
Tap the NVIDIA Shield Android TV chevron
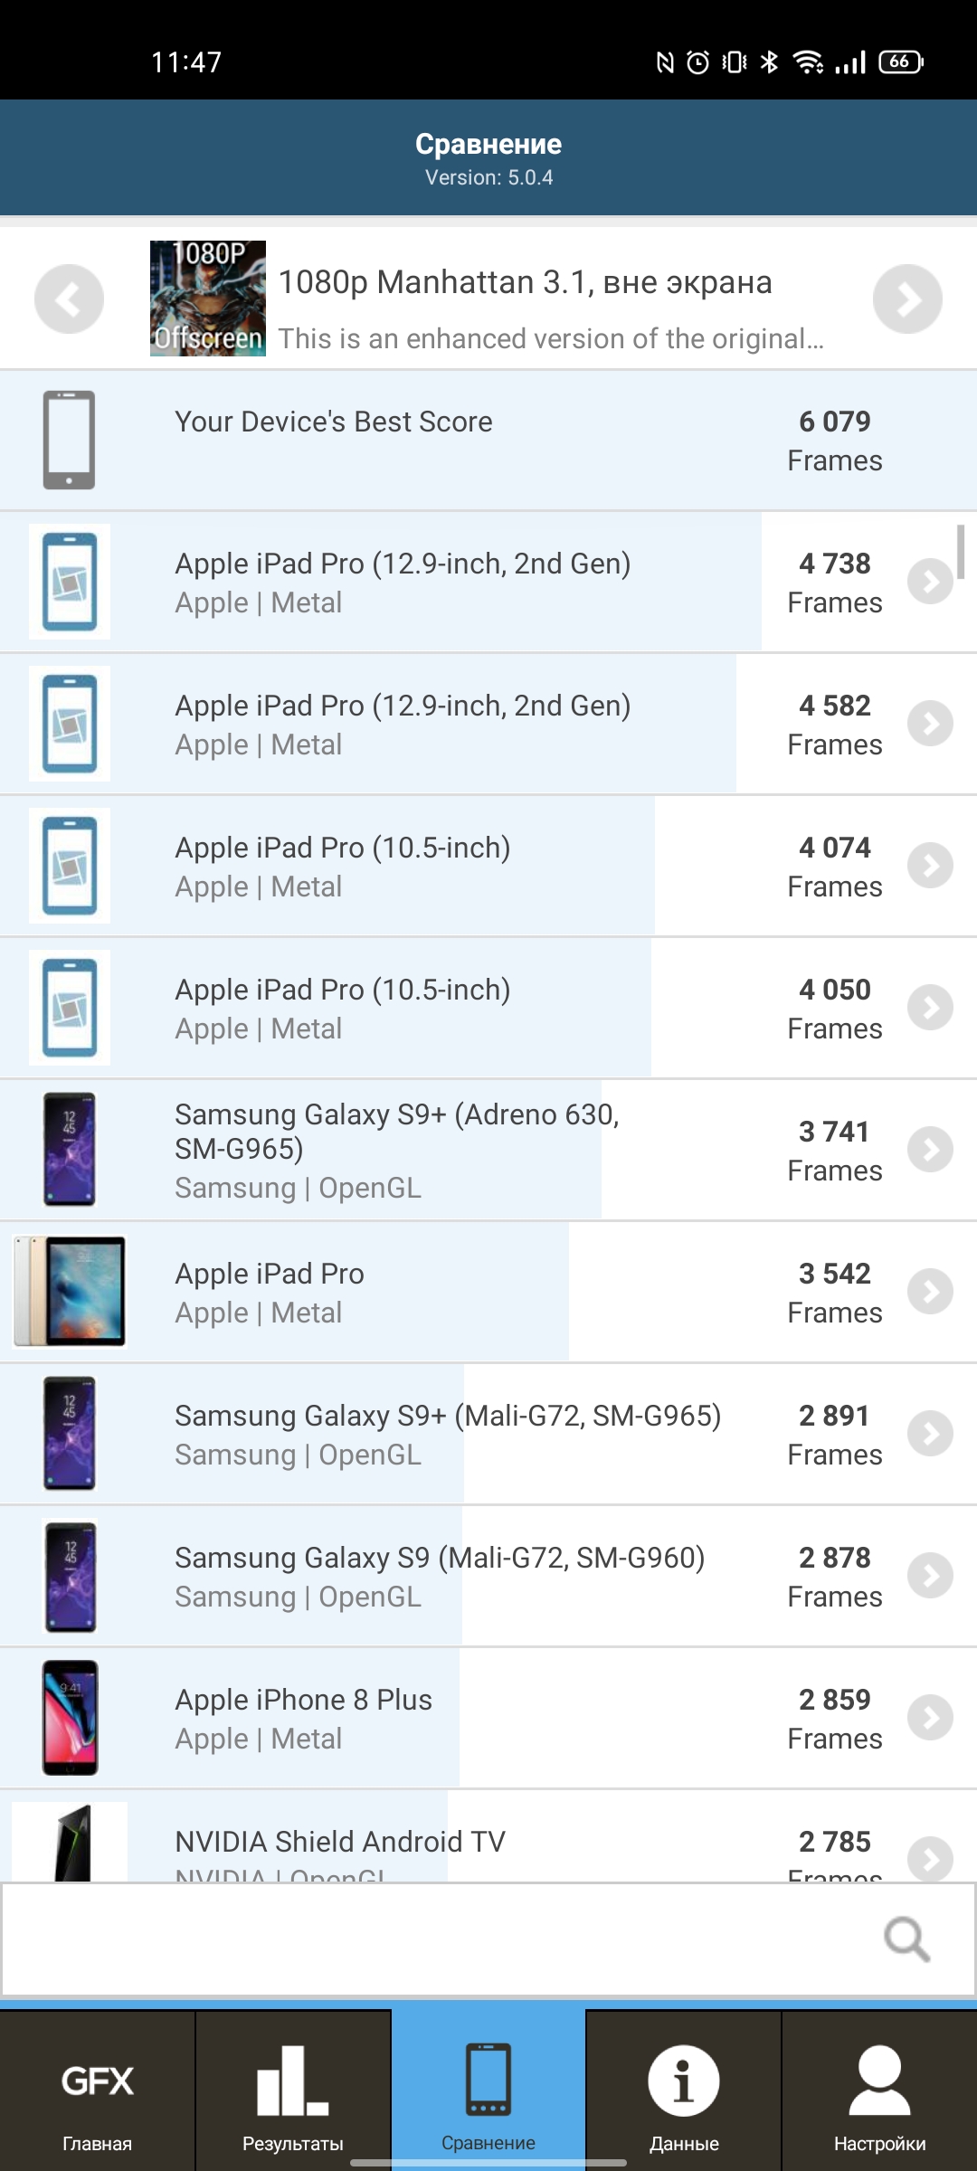click(930, 1858)
